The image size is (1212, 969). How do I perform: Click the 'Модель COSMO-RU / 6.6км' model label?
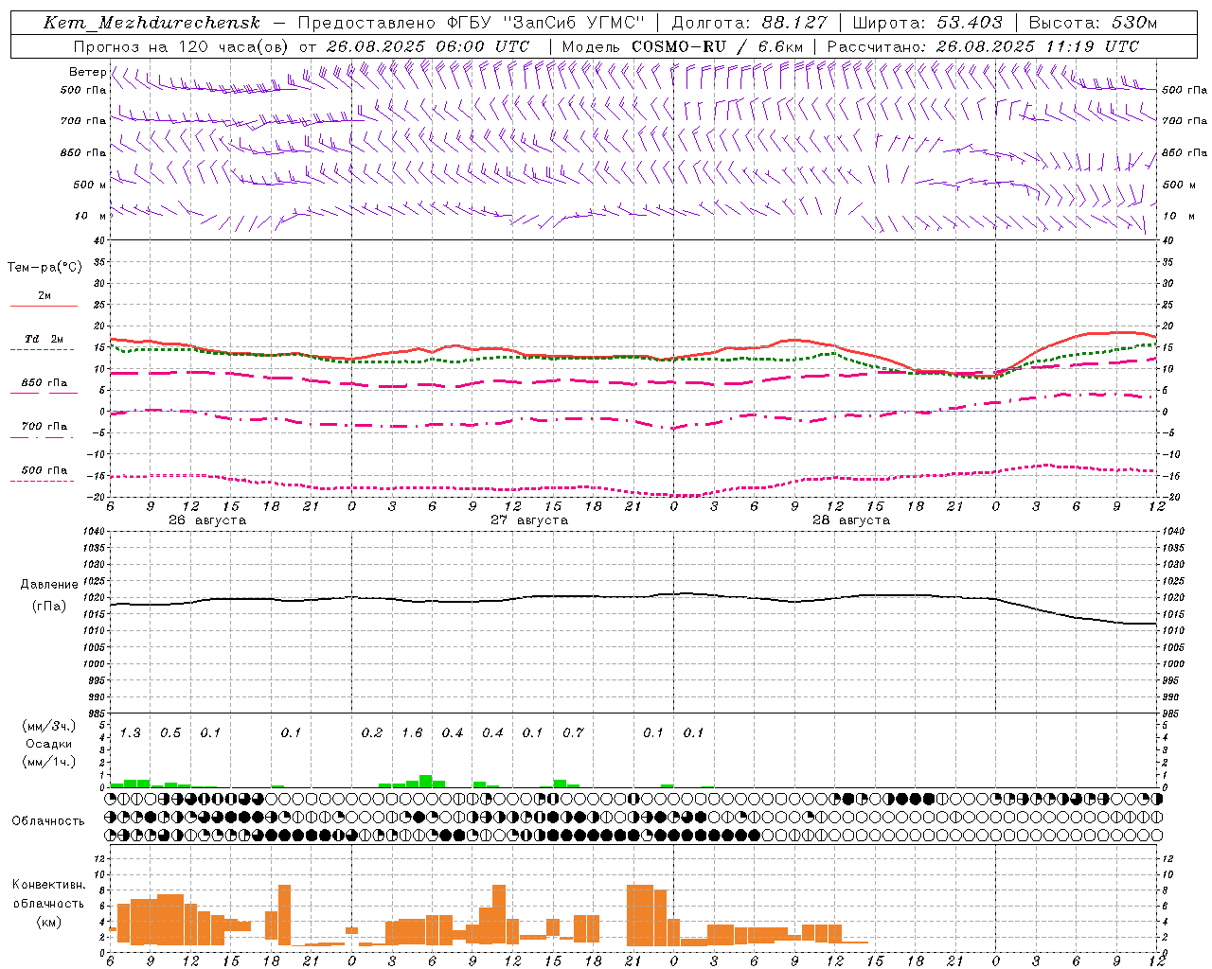[x=683, y=46]
